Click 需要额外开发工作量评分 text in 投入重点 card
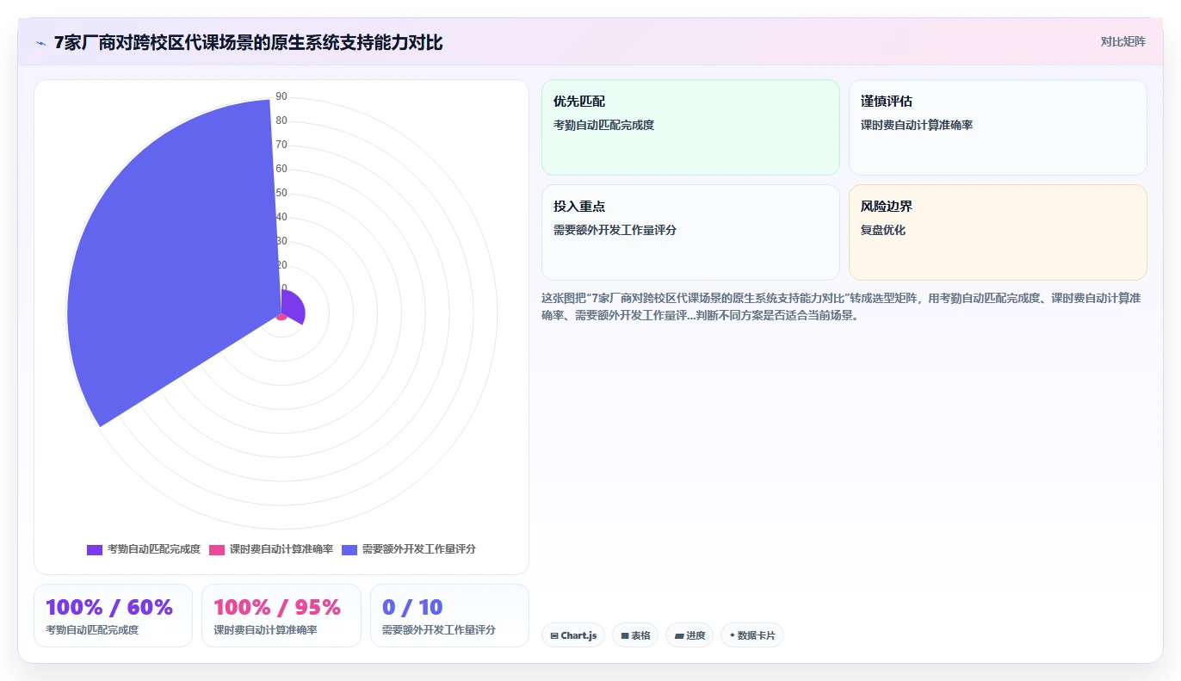The width and height of the screenshot is (1181, 681). [615, 230]
